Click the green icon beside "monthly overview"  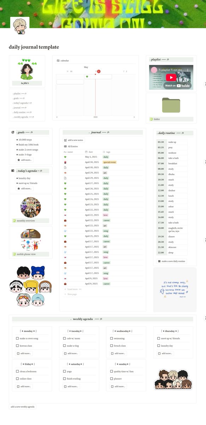pos(14,221)
